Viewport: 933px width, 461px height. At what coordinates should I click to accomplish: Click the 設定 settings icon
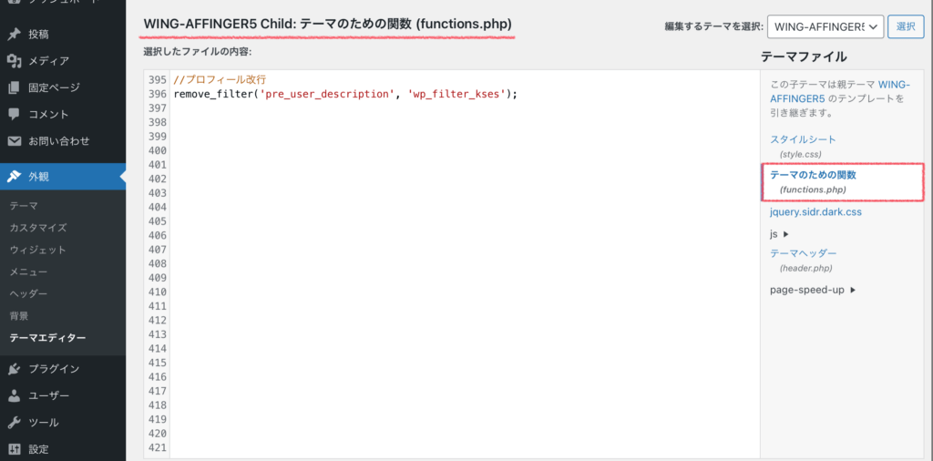(15, 449)
